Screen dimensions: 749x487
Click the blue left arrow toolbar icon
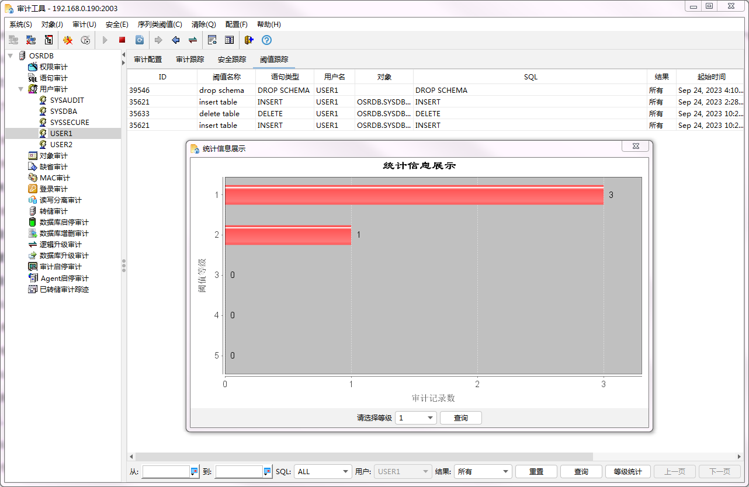tap(175, 40)
